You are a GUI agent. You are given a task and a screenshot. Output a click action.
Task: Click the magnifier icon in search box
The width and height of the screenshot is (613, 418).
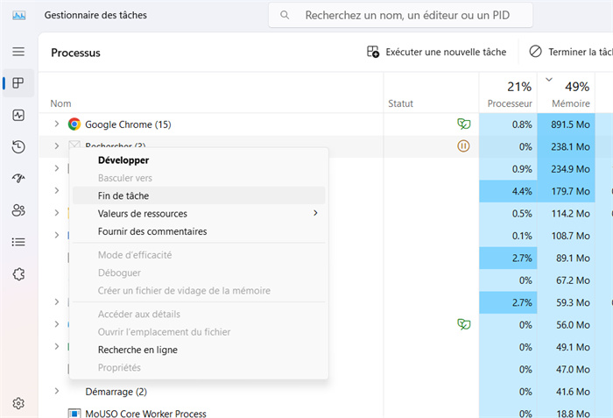click(x=285, y=15)
